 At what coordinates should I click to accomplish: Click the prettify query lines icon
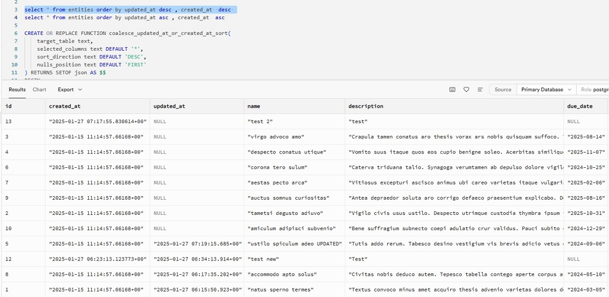click(x=480, y=90)
